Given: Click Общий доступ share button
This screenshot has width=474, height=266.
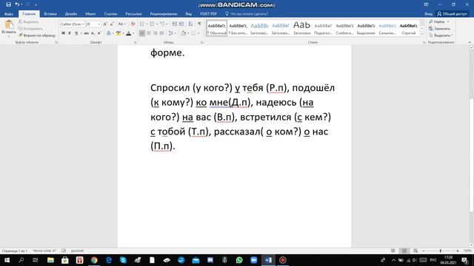Looking at the screenshot, I should coord(453,14).
